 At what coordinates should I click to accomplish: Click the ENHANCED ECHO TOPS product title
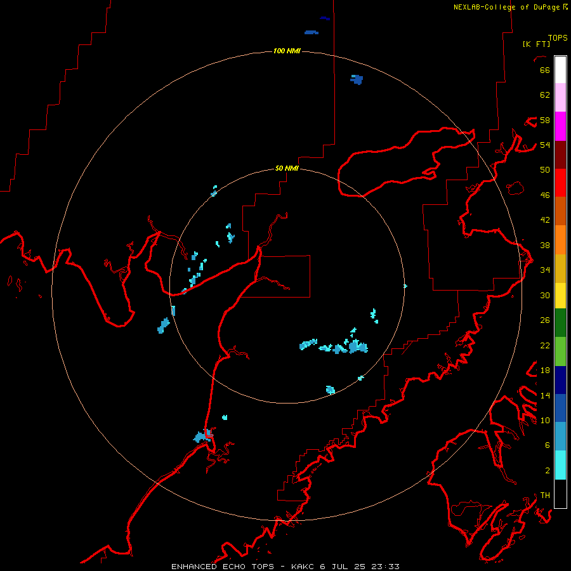tap(223, 567)
